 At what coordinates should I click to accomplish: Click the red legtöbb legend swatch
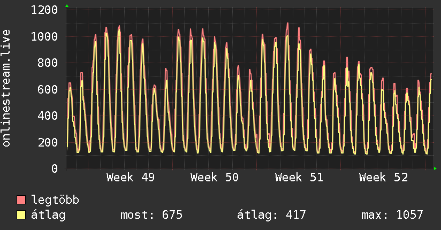point(21,200)
